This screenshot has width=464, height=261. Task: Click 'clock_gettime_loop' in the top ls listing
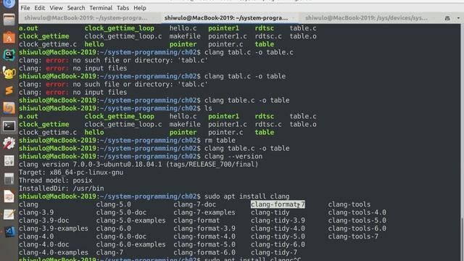click(120, 28)
